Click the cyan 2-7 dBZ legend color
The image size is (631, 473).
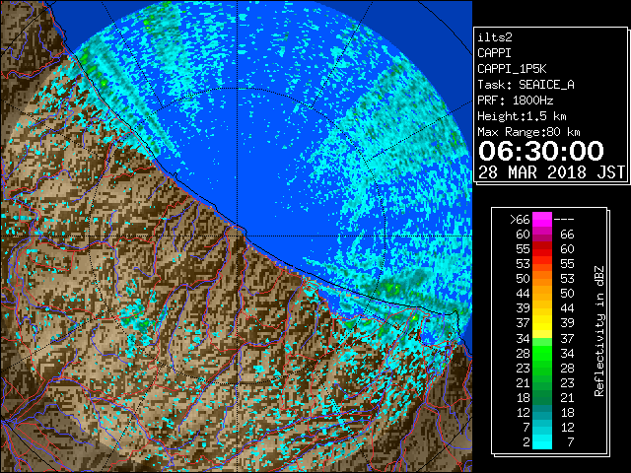542,441
